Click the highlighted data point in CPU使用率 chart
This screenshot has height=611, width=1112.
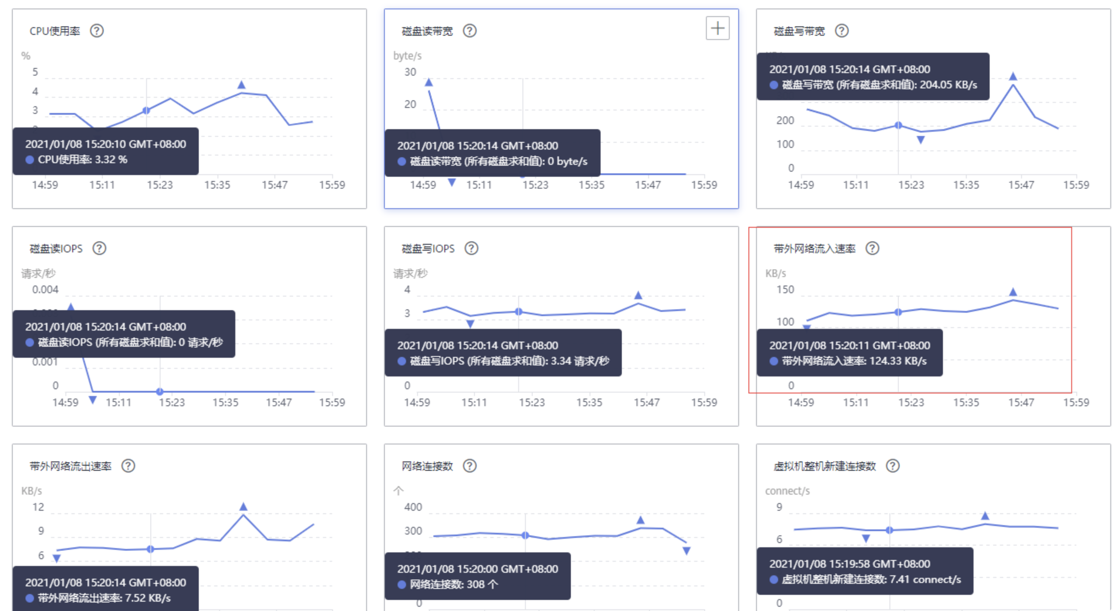[x=147, y=110]
